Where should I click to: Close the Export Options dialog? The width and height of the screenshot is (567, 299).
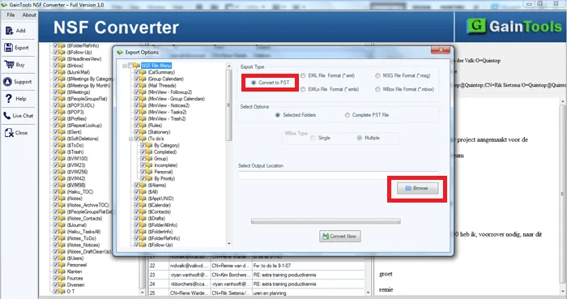click(x=441, y=50)
